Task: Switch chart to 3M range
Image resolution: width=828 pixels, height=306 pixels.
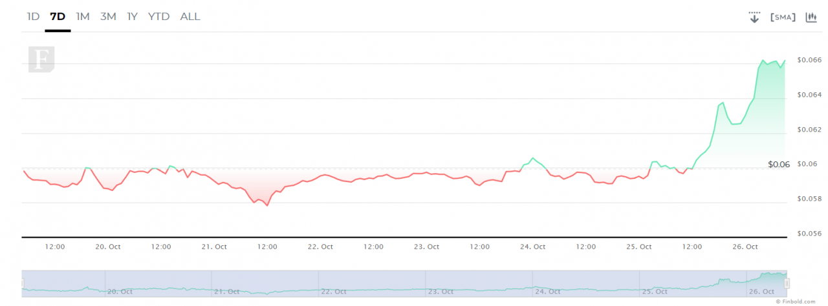Action: (108, 17)
